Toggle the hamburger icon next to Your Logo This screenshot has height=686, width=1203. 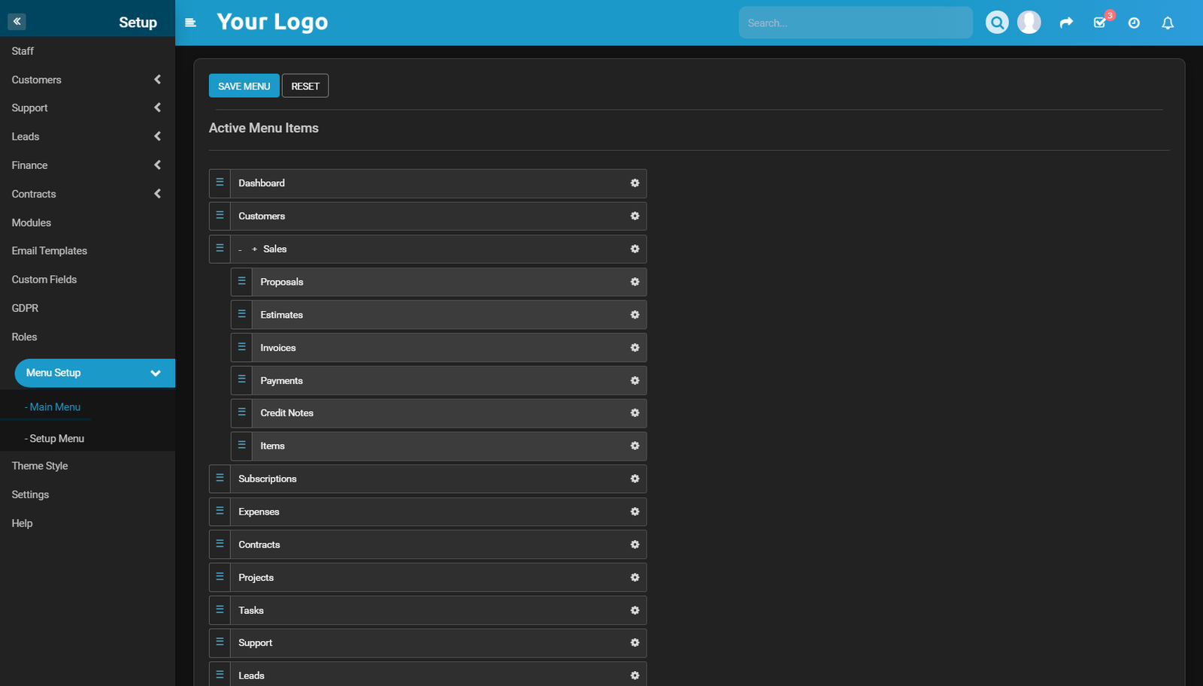point(190,23)
